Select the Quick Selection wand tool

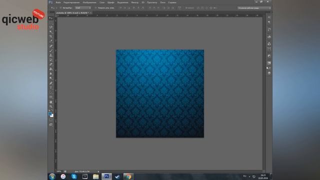click(x=50, y=32)
